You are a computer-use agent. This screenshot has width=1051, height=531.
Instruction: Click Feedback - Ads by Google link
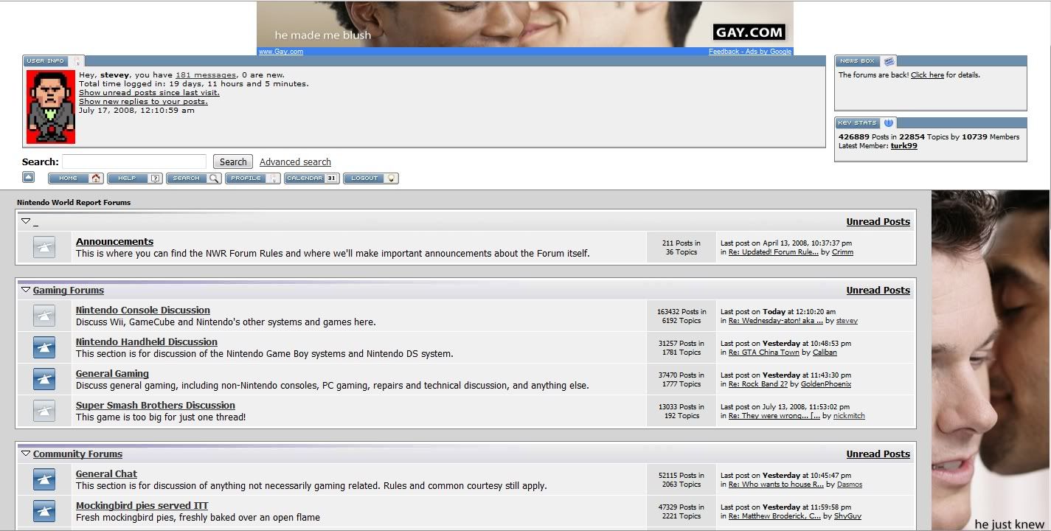tap(750, 52)
